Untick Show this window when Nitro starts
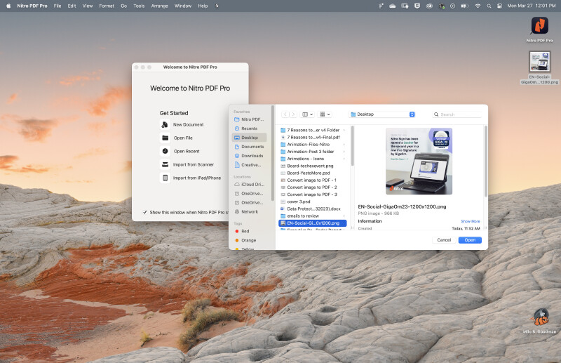Screen dimensions: 561x363 coord(145,212)
